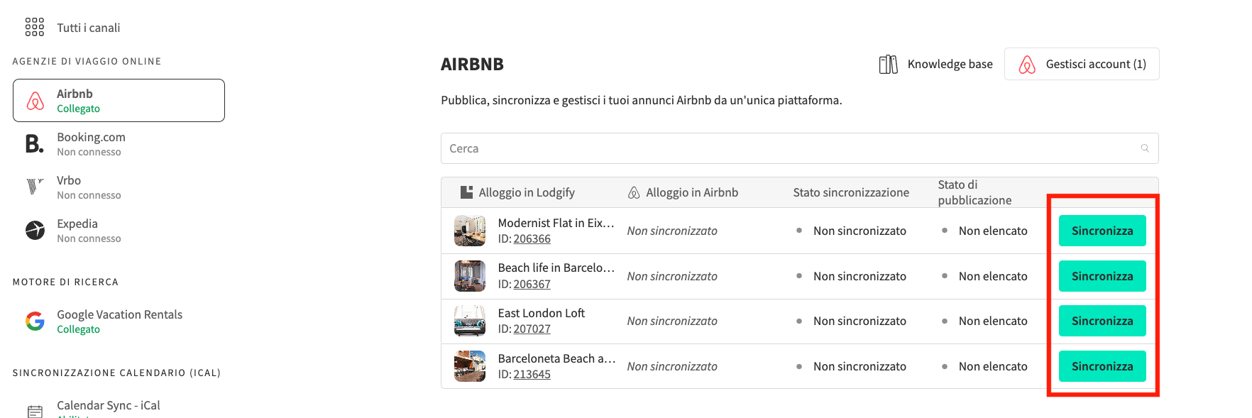Select Google Vacation Rentals channel
The image size is (1252, 418).
point(119,321)
